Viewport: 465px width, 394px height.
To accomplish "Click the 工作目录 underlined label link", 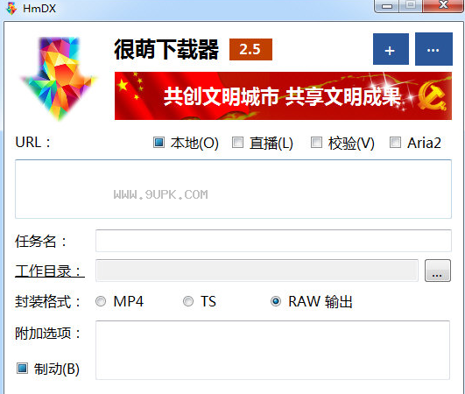I will click(x=50, y=271).
